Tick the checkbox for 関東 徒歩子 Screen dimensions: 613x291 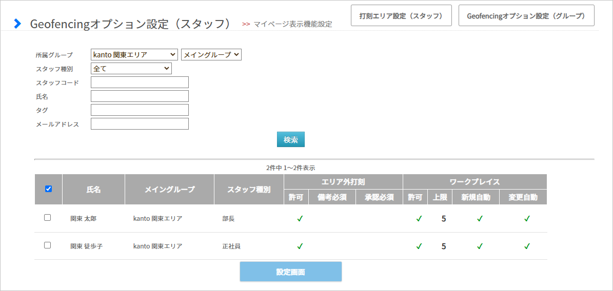tap(47, 245)
